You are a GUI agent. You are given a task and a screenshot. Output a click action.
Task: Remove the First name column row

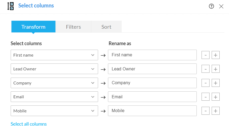(x=205, y=55)
